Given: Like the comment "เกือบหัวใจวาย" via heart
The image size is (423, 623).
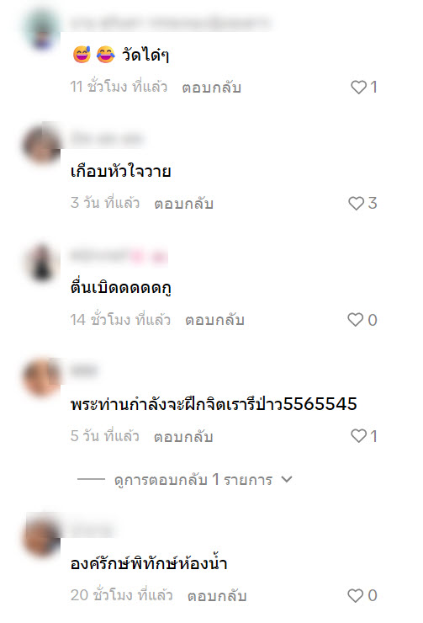Looking at the screenshot, I should tap(356, 204).
